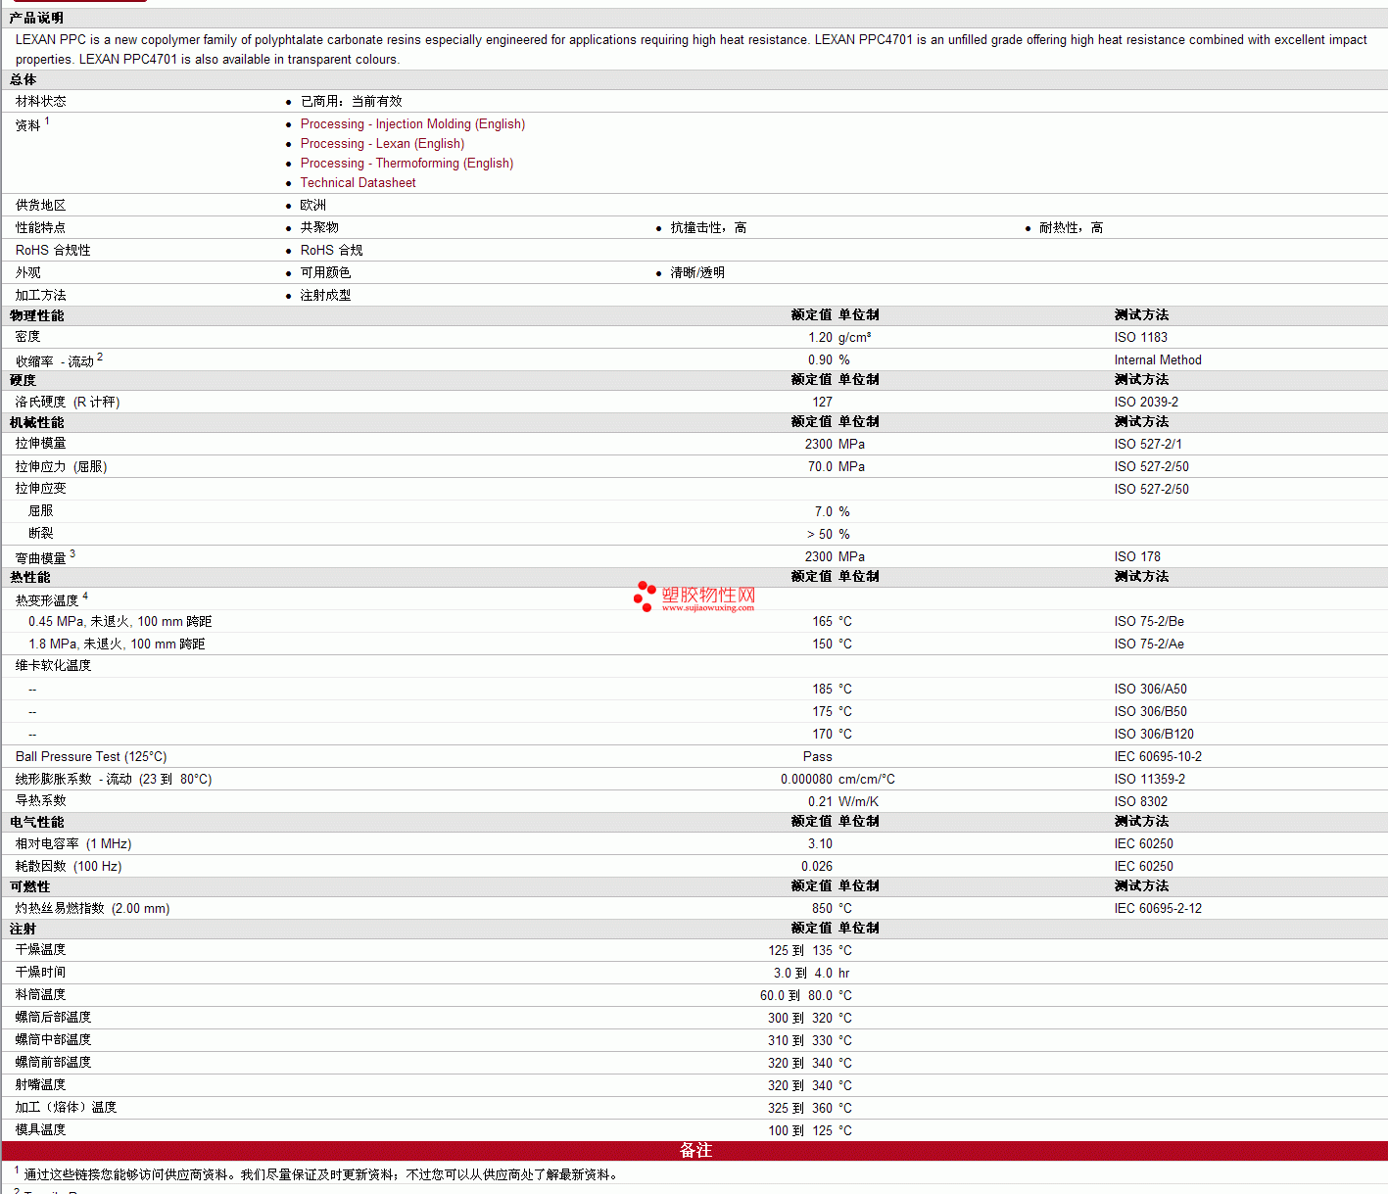This screenshot has width=1388, height=1194.
Task: Click the 耐热性, 高 feature
Action: point(1071,228)
